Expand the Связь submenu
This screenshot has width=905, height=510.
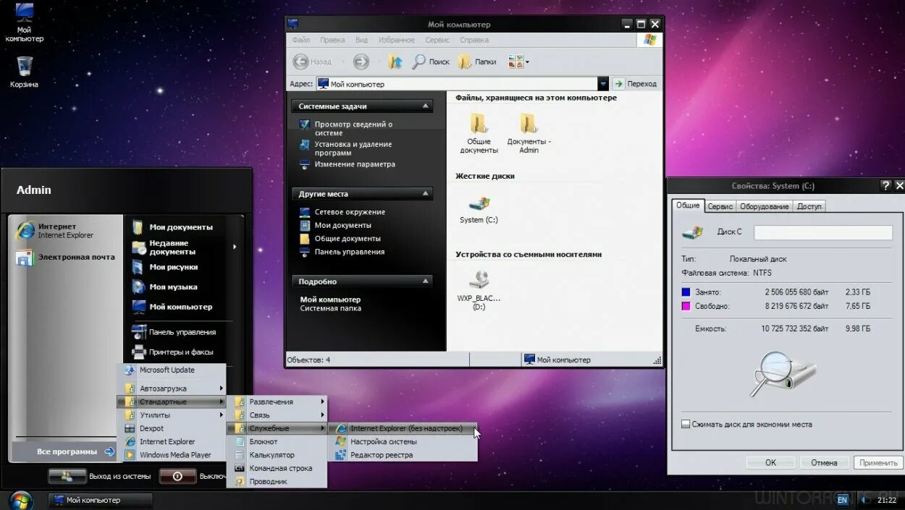click(322, 415)
